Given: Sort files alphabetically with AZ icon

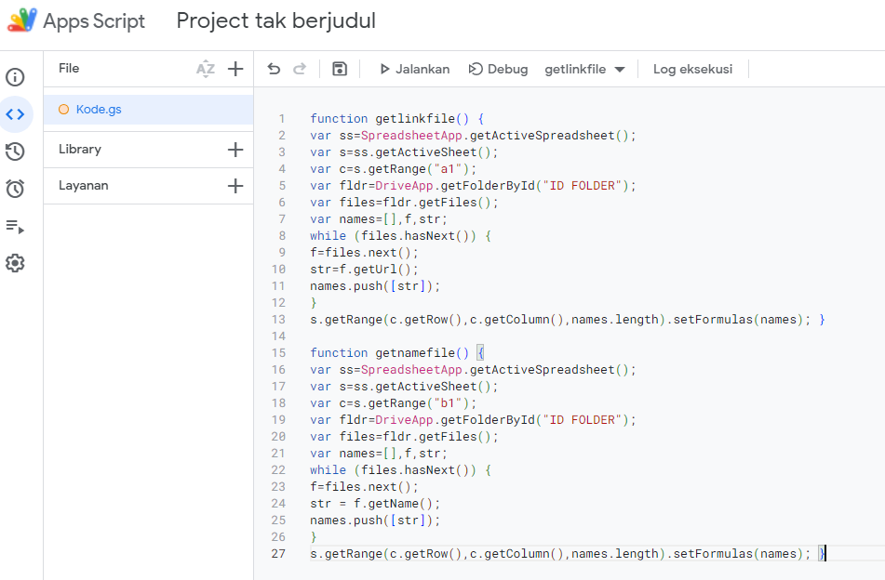Looking at the screenshot, I should 206,69.
